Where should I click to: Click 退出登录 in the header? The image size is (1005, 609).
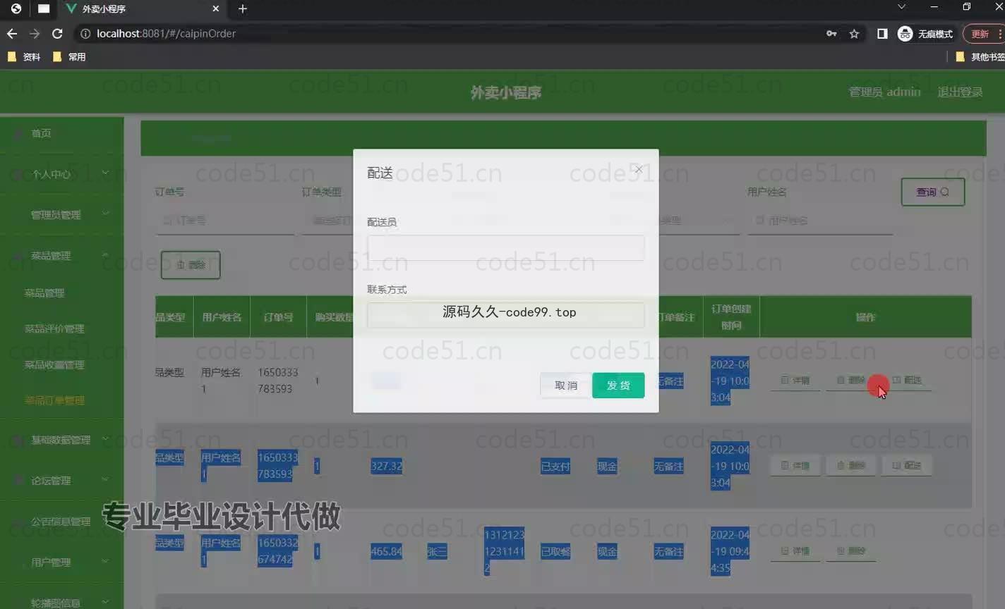tap(960, 92)
